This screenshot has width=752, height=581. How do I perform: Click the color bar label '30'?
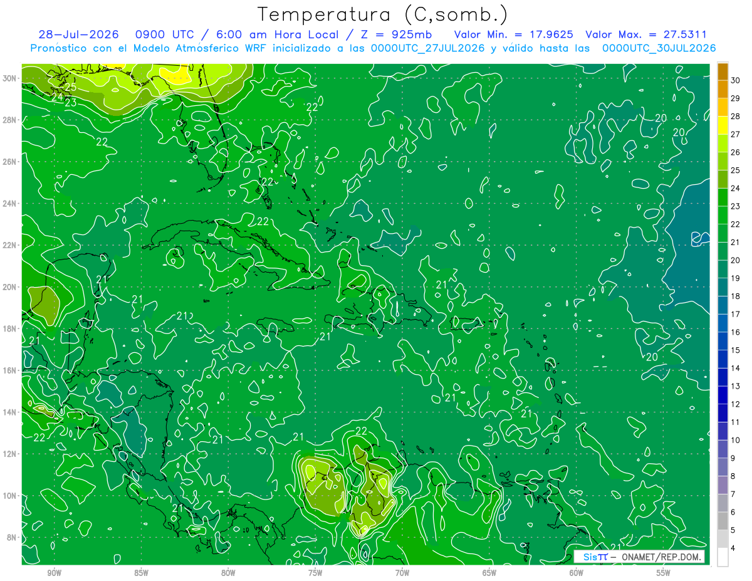tap(736, 80)
